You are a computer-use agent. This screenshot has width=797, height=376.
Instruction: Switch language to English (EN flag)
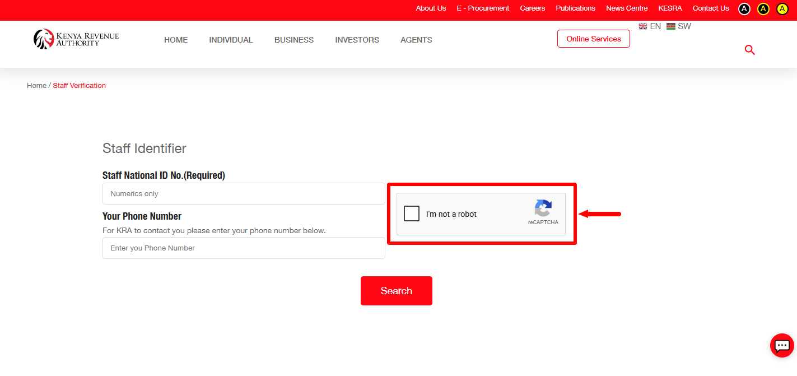(650, 26)
